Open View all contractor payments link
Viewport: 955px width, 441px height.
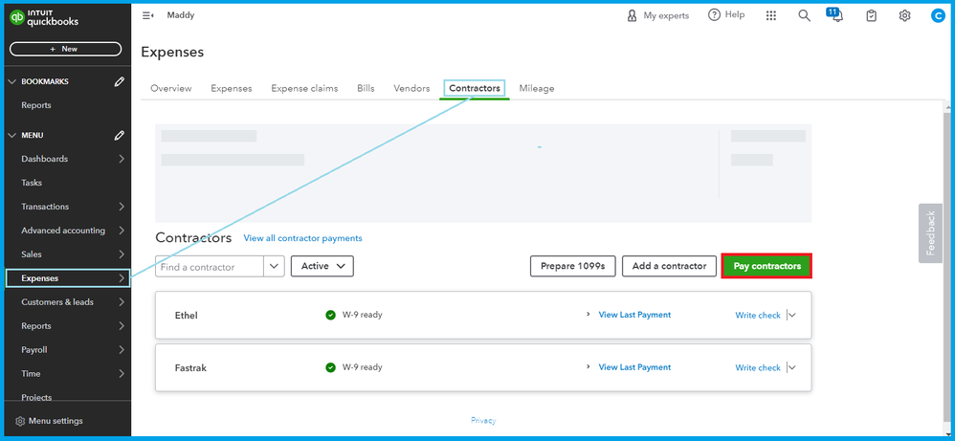[x=302, y=238]
